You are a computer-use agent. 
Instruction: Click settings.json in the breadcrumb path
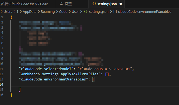[99, 12]
